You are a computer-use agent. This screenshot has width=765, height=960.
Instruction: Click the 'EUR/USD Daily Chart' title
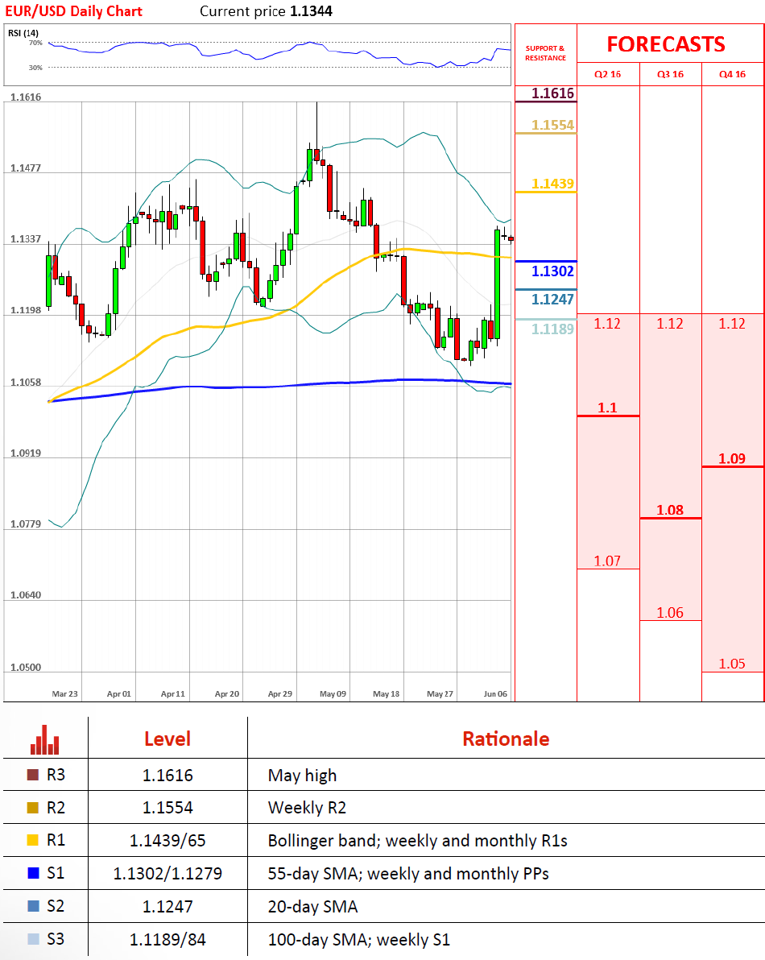point(73,11)
